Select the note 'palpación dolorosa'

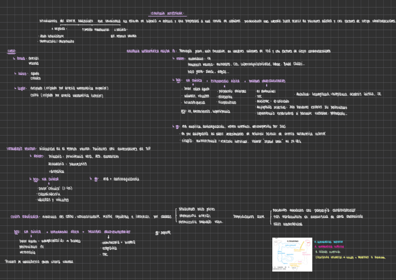click(232, 91)
